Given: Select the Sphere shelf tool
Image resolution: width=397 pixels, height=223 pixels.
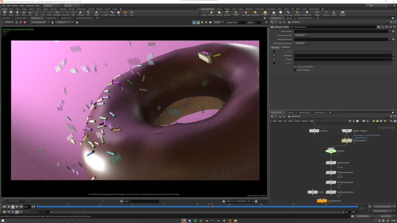Looking at the screenshot, I should click(x=11, y=13).
